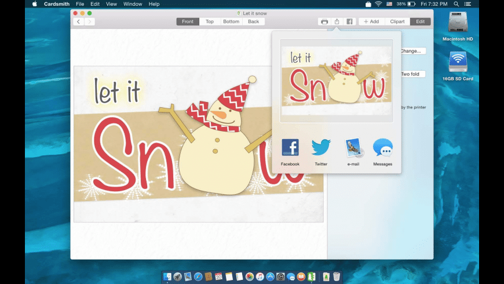
Task: Open App Store from the dock
Action: (270, 276)
